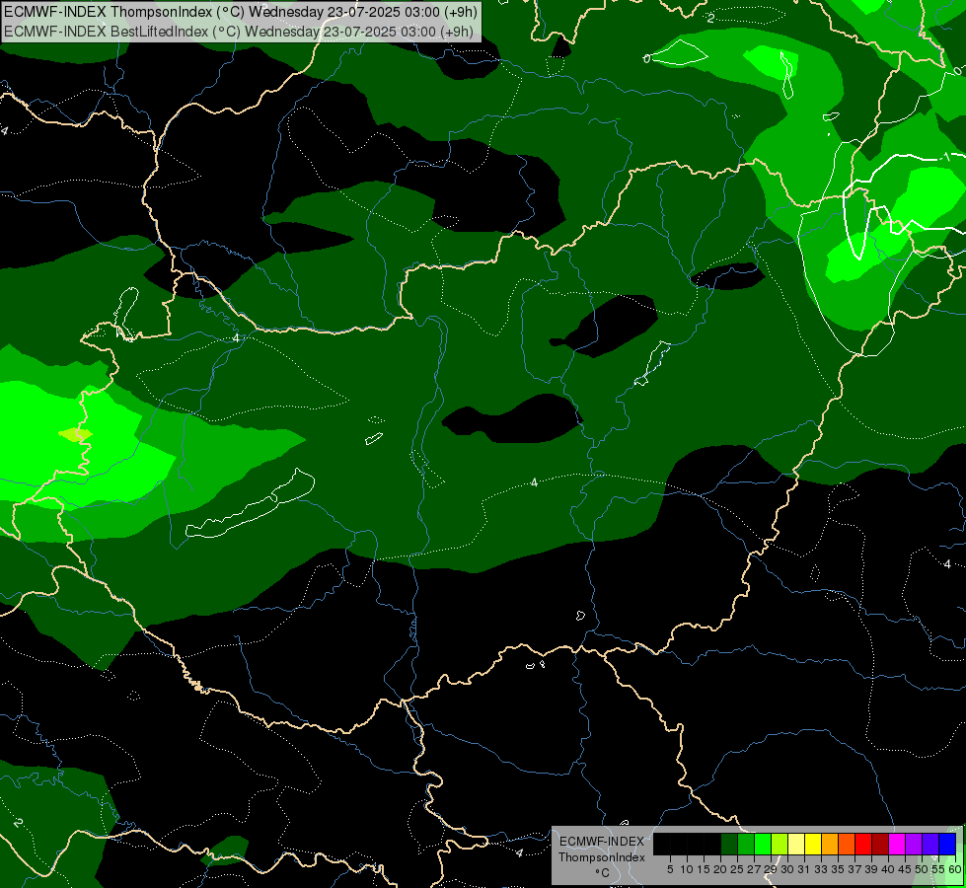Screen dimensions: 966x888
Task: Pick the dark green 20–25 legend swatch
Action: pos(729,844)
